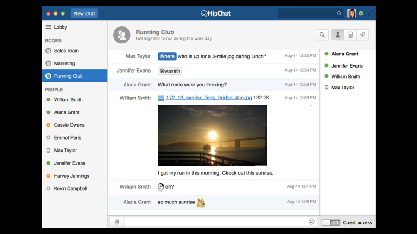
Task: Toggle the Guest access switch
Action: tap(331, 222)
